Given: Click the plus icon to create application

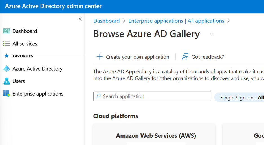Looking at the screenshot, I should pyautogui.click(x=100, y=57).
